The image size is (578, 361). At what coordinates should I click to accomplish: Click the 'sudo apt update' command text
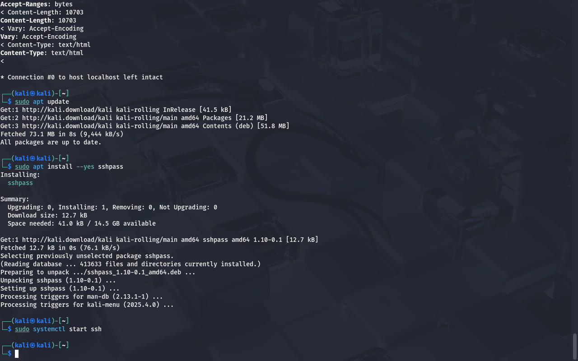(42, 102)
